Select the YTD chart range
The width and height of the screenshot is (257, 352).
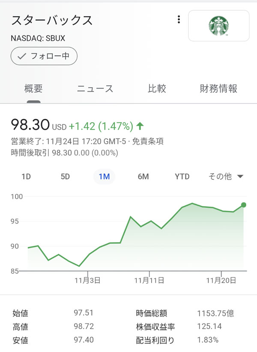pyautogui.click(x=182, y=177)
